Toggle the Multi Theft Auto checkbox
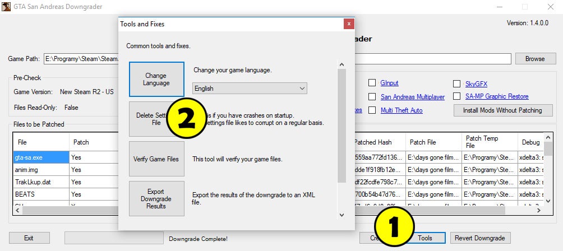The width and height of the screenshot is (563, 251). click(372, 110)
